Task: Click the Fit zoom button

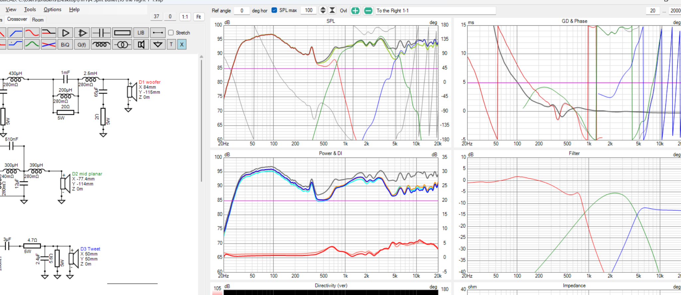Action: click(x=199, y=17)
